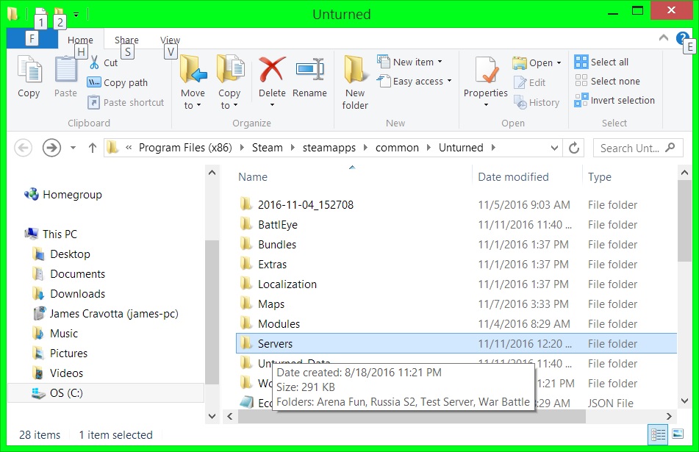Screen dimensions: 699x452
Task: Click Paste shortcut in the ribbon
Action: [x=126, y=102]
